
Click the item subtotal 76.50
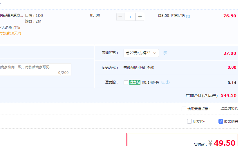(230, 16)
